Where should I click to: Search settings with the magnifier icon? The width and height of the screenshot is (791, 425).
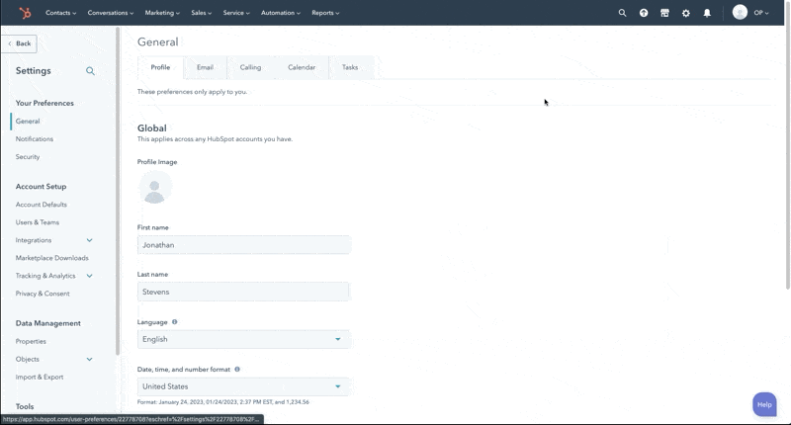(90, 71)
